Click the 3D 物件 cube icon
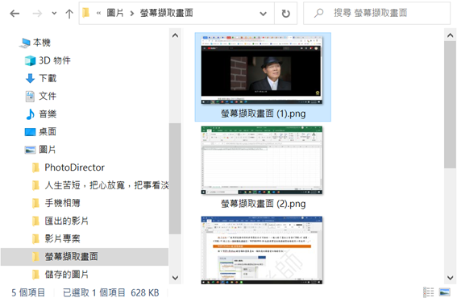Screen dimensions: 457x302 pyautogui.click(x=31, y=61)
